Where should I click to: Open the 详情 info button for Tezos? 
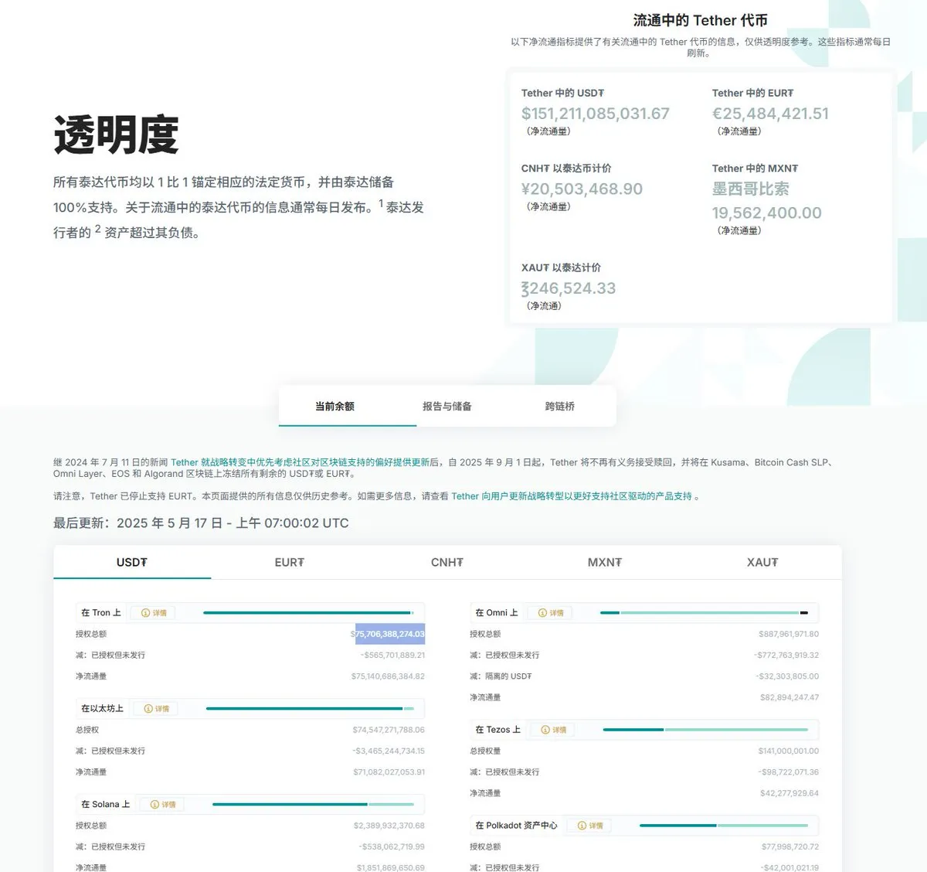tap(554, 730)
